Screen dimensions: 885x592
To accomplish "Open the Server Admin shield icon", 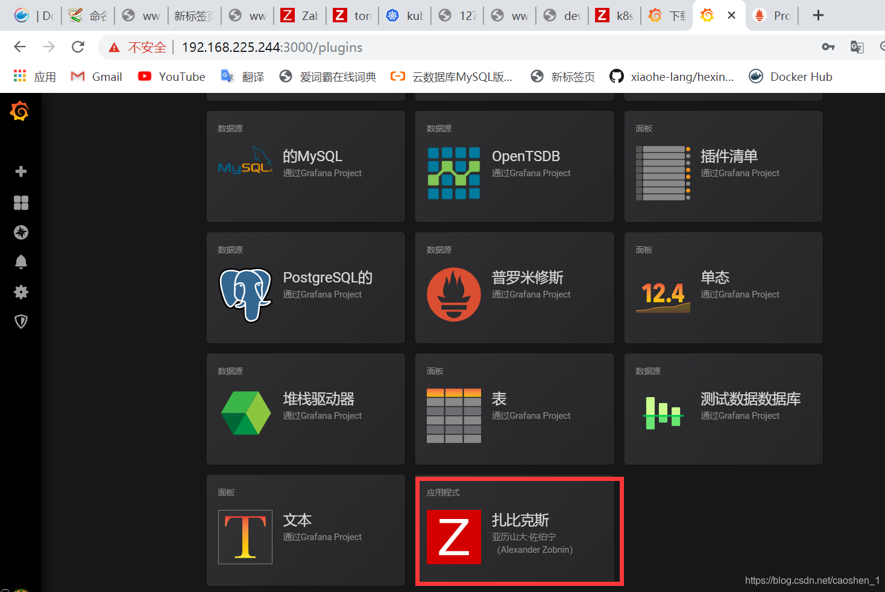I will (x=21, y=322).
